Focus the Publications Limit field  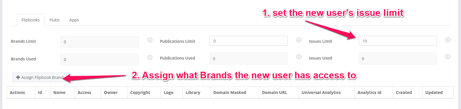tap(248, 41)
